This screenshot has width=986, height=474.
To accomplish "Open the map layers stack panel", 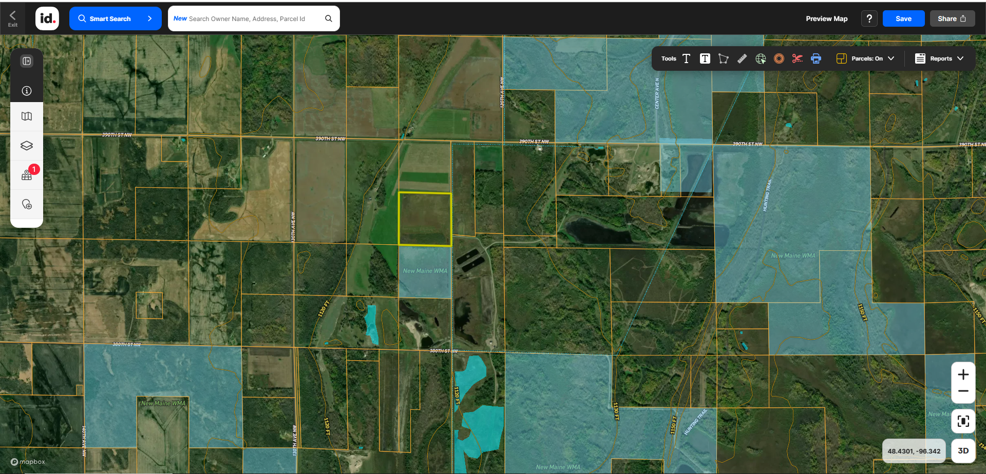I will [x=27, y=146].
